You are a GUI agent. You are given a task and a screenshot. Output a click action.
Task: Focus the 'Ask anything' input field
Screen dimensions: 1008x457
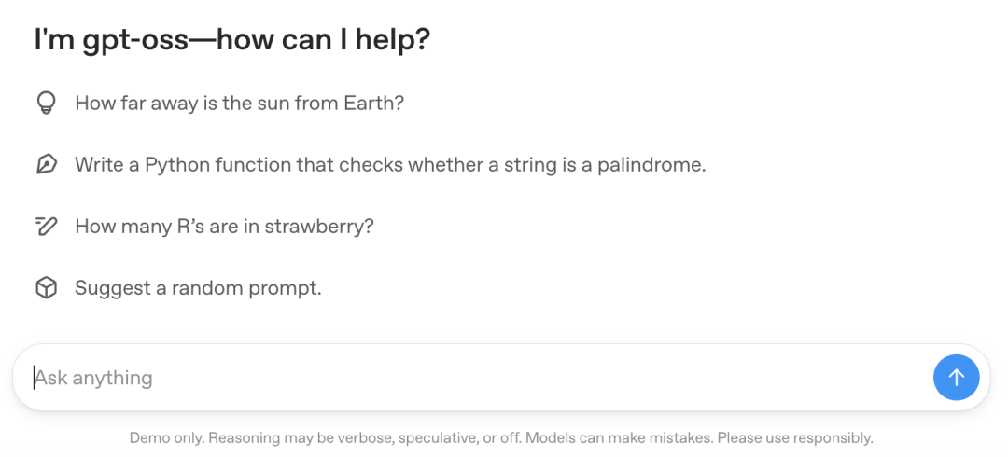[472, 378]
